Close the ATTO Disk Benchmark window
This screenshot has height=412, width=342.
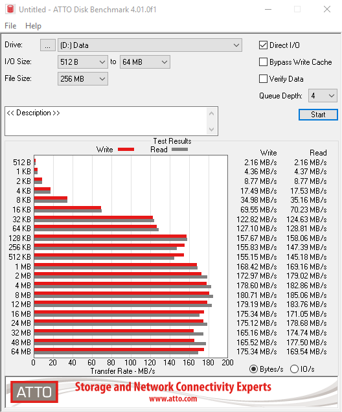pos(327,10)
